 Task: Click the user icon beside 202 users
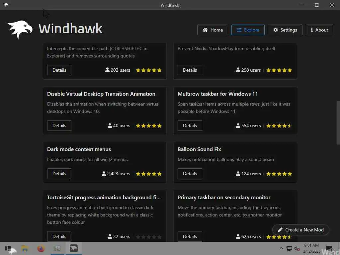pyautogui.click(x=107, y=70)
